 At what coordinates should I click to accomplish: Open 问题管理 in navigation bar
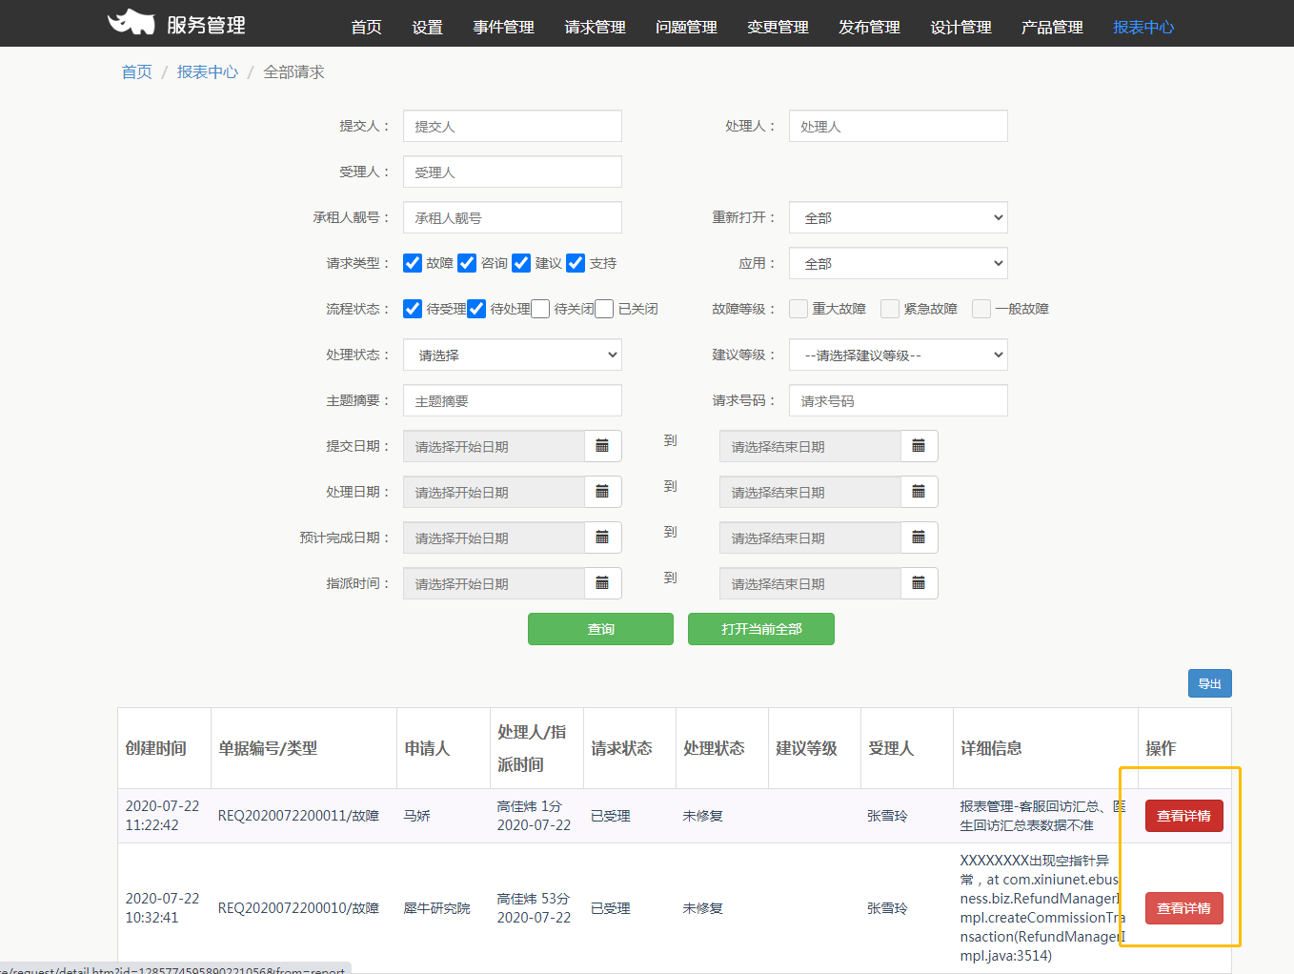pyautogui.click(x=686, y=27)
